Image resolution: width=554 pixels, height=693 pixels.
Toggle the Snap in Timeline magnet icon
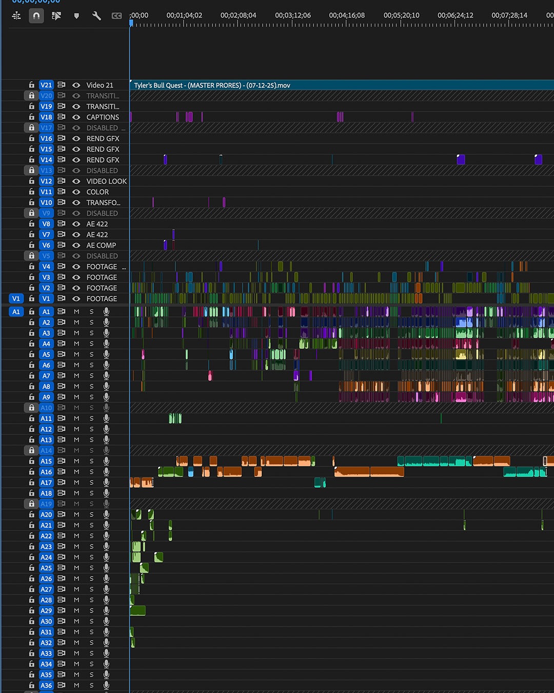[36, 16]
